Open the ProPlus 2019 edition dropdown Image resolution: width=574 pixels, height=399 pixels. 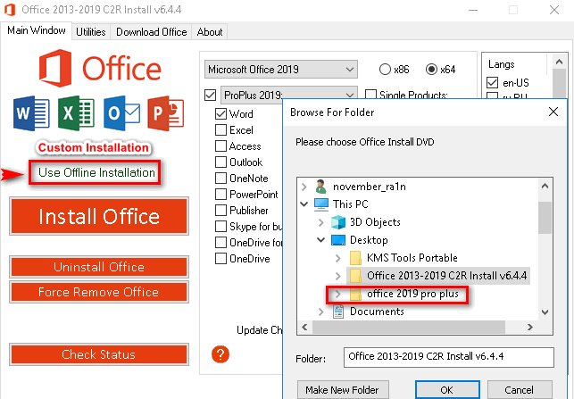289,96
